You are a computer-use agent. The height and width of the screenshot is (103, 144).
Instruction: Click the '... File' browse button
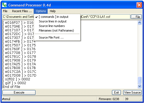[x=136, y=17]
